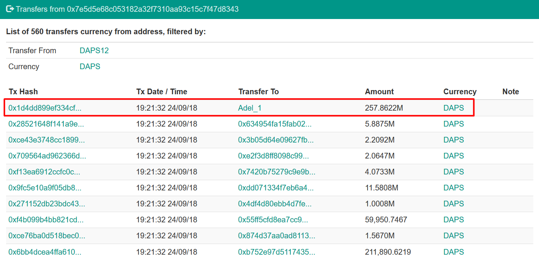Select the amount 211,890.6219

click(388, 252)
